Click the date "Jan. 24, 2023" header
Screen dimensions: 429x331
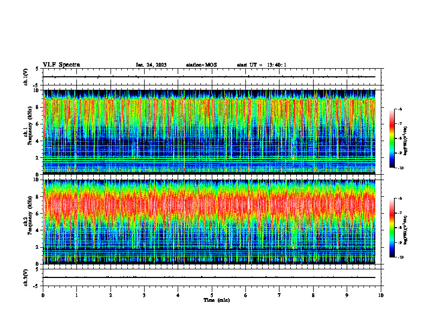click(x=151, y=65)
